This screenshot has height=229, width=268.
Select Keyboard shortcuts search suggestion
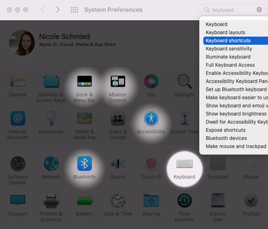click(x=236, y=41)
